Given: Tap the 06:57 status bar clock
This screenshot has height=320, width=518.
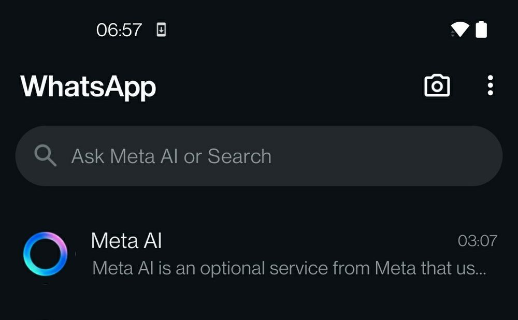Looking at the screenshot, I should [x=119, y=30].
